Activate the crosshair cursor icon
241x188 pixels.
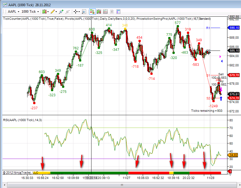click(x=76, y=12)
